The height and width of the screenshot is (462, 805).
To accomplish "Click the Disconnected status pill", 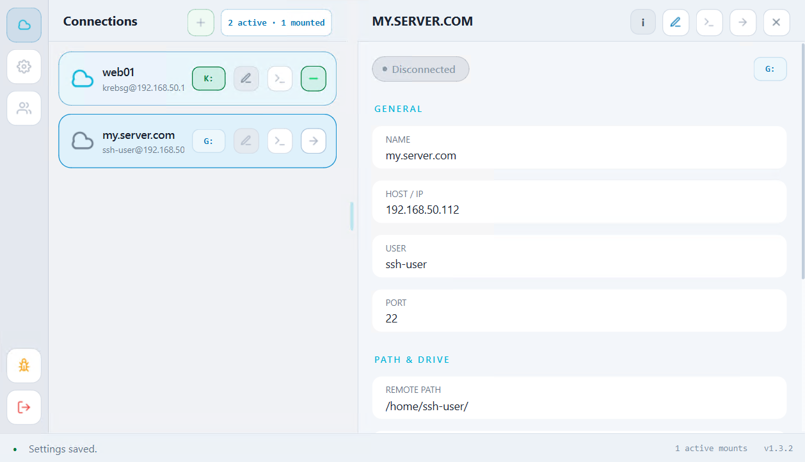I will [420, 69].
